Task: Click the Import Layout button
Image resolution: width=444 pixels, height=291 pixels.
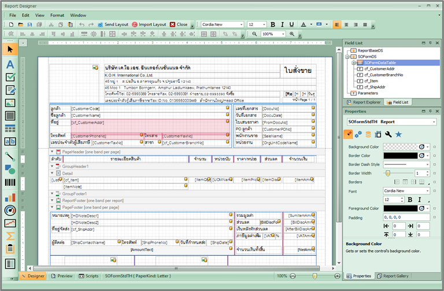Action: [149, 24]
